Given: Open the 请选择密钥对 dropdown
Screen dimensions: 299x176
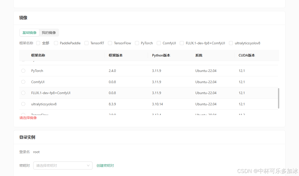Looking at the screenshot, I should (x=63, y=166).
